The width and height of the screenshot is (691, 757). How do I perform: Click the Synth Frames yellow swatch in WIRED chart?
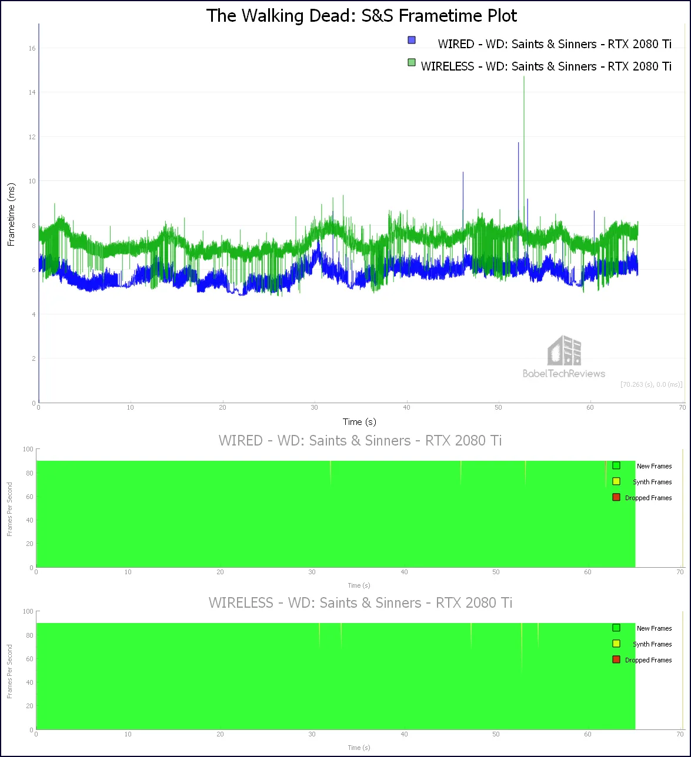616,481
